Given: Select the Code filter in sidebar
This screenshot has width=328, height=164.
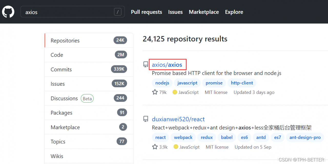Looking at the screenshot, I should [x=57, y=55].
